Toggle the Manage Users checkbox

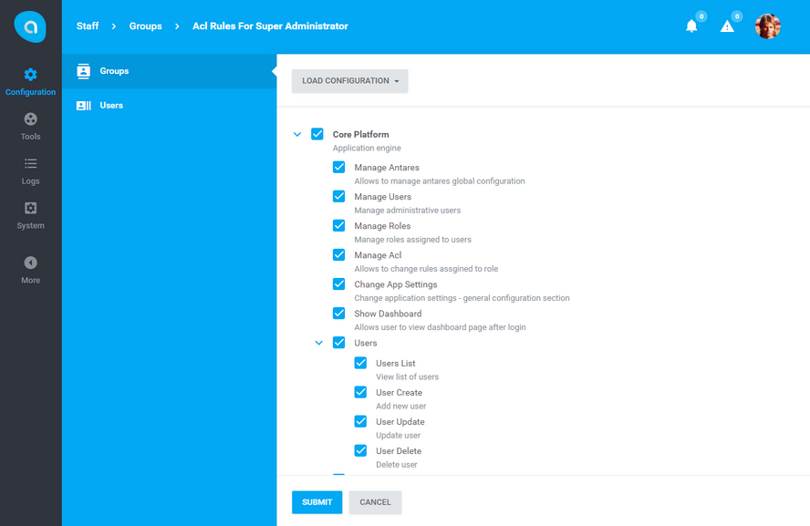[339, 197]
